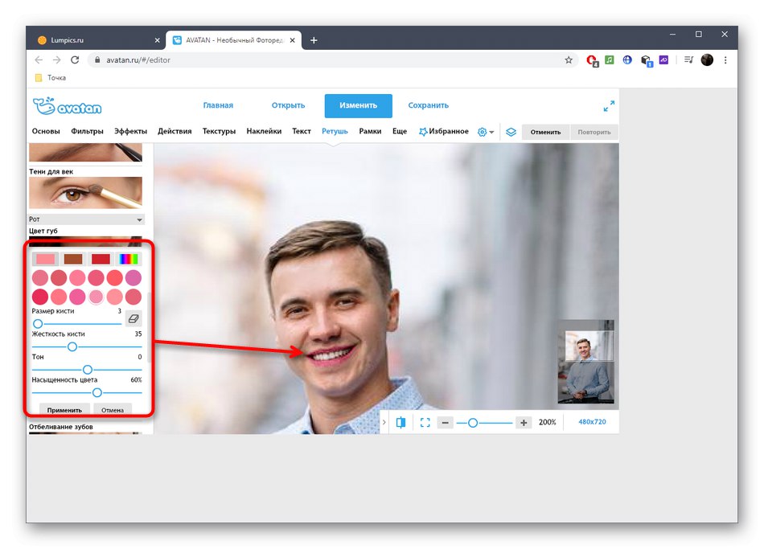Click the fullscreen expand arrow icon

(x=609, y=105)
